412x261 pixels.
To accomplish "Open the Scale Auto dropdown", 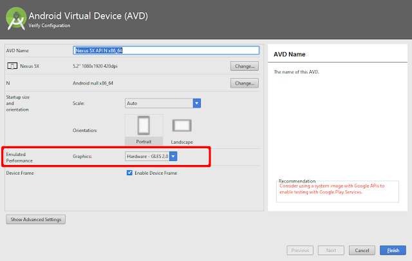I will 163,103.
